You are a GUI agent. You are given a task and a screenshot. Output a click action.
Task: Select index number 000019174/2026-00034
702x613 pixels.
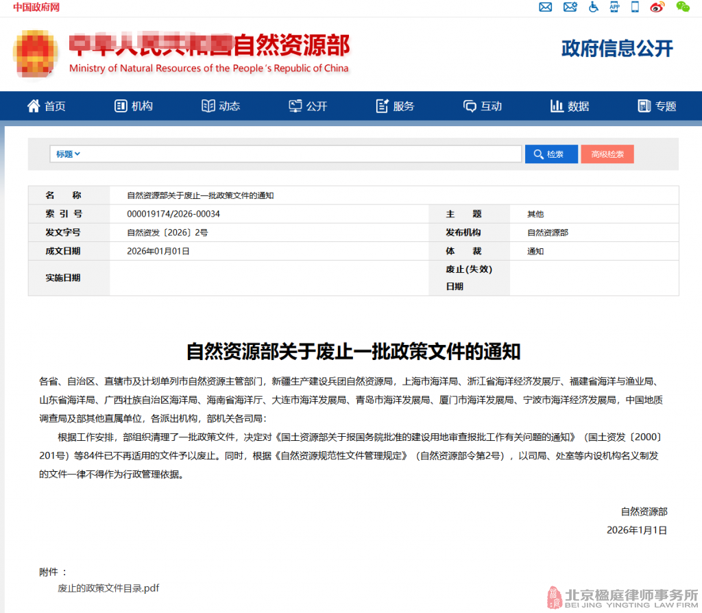(173, 214)
